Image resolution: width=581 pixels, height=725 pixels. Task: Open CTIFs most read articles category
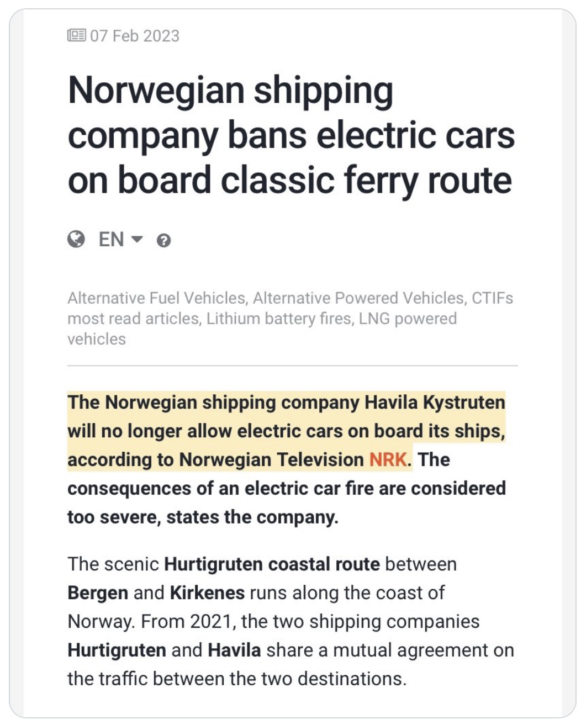click(x=290, y=308)
